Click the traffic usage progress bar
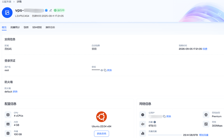This screenshot has width=224, height=138. (x=165, y=135)
